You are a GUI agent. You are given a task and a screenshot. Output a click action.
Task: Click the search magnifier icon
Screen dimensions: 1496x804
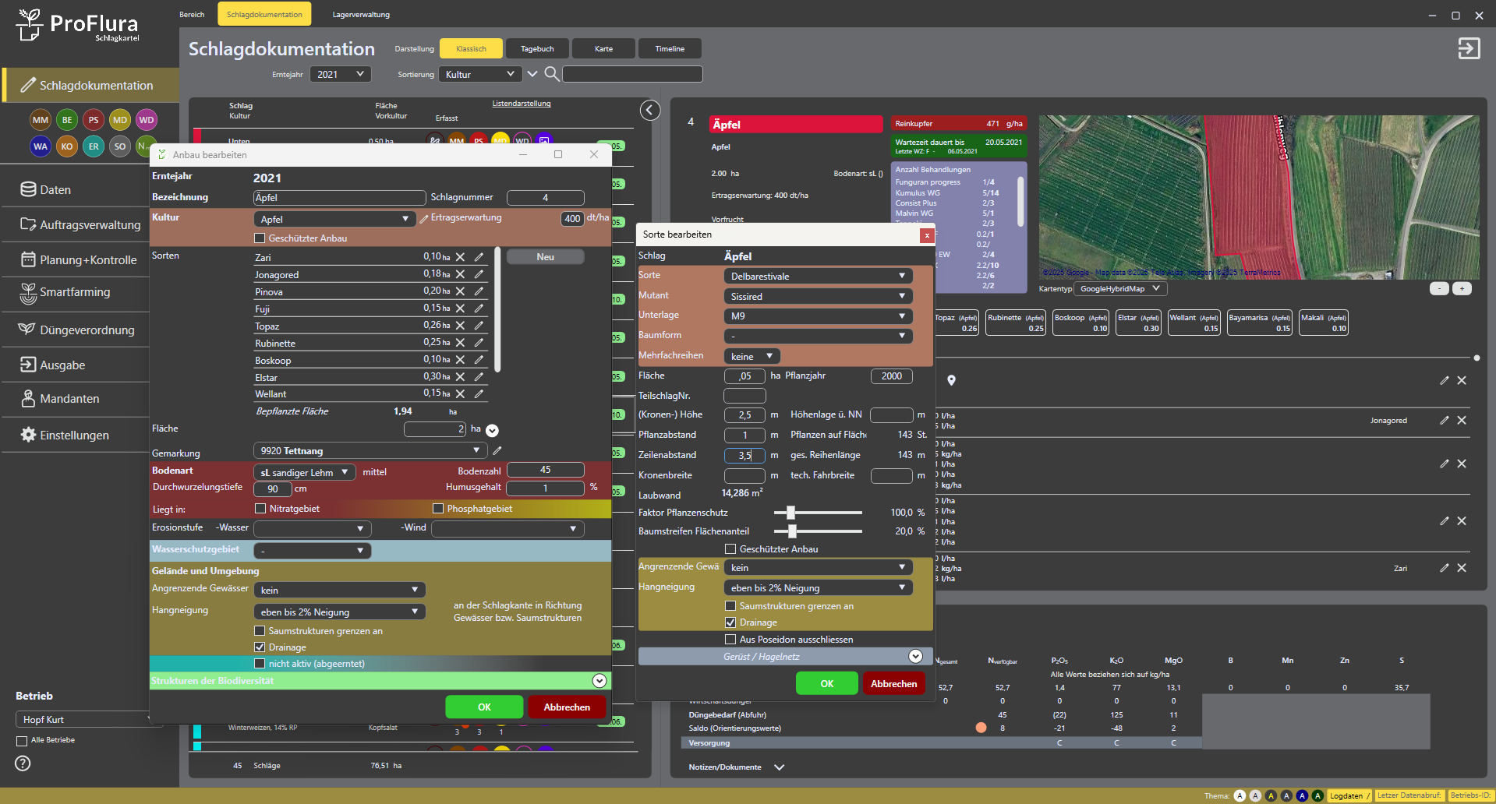551,74
